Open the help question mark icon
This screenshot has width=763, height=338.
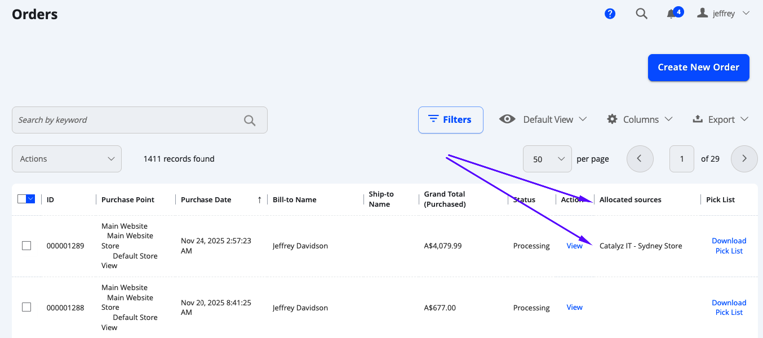coord(610,14)
